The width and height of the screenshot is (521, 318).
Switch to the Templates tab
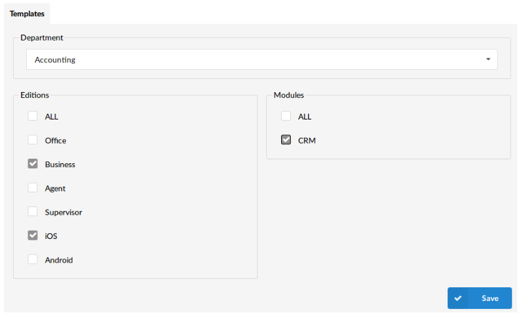[27, 14]
